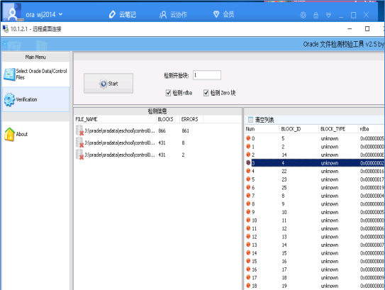Expand the ora wj2014 account dropdown
Screen dimensions: 385x290
61,14
